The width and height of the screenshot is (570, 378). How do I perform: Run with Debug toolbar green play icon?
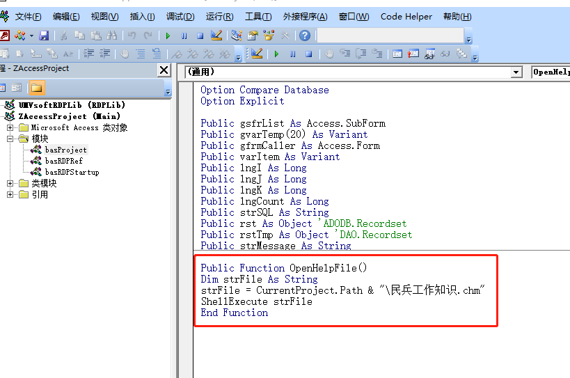276,54
